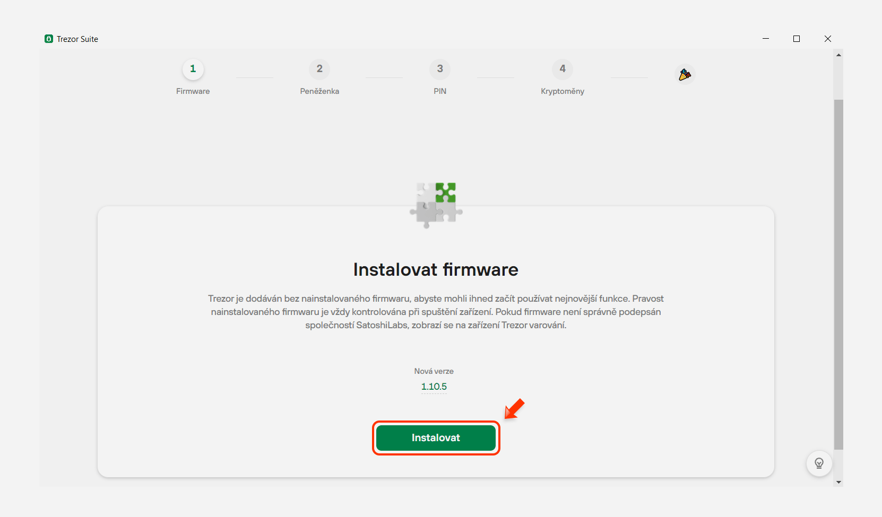Select step 1 Firmware circle
Image resolution: width=882 pixels, height=517 pixels.
tap(193, 69)
